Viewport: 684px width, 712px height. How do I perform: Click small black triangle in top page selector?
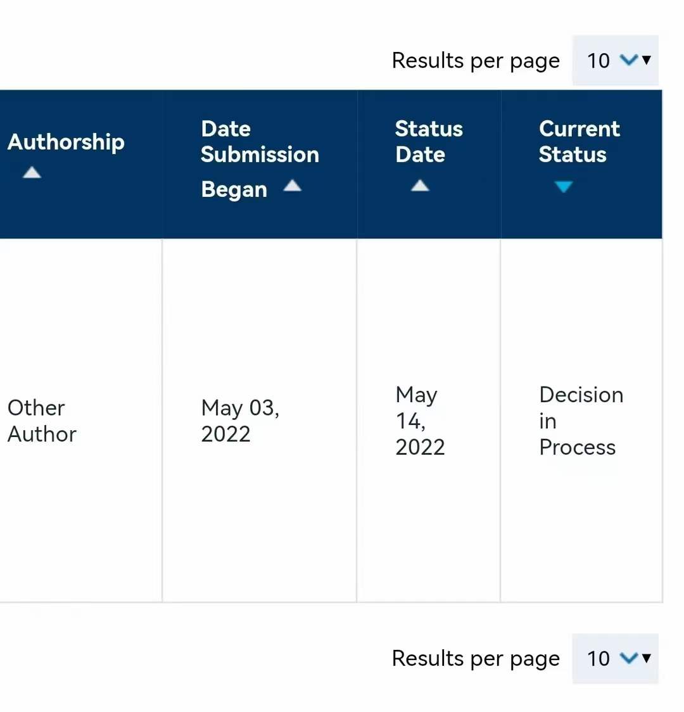click(647, 60)
